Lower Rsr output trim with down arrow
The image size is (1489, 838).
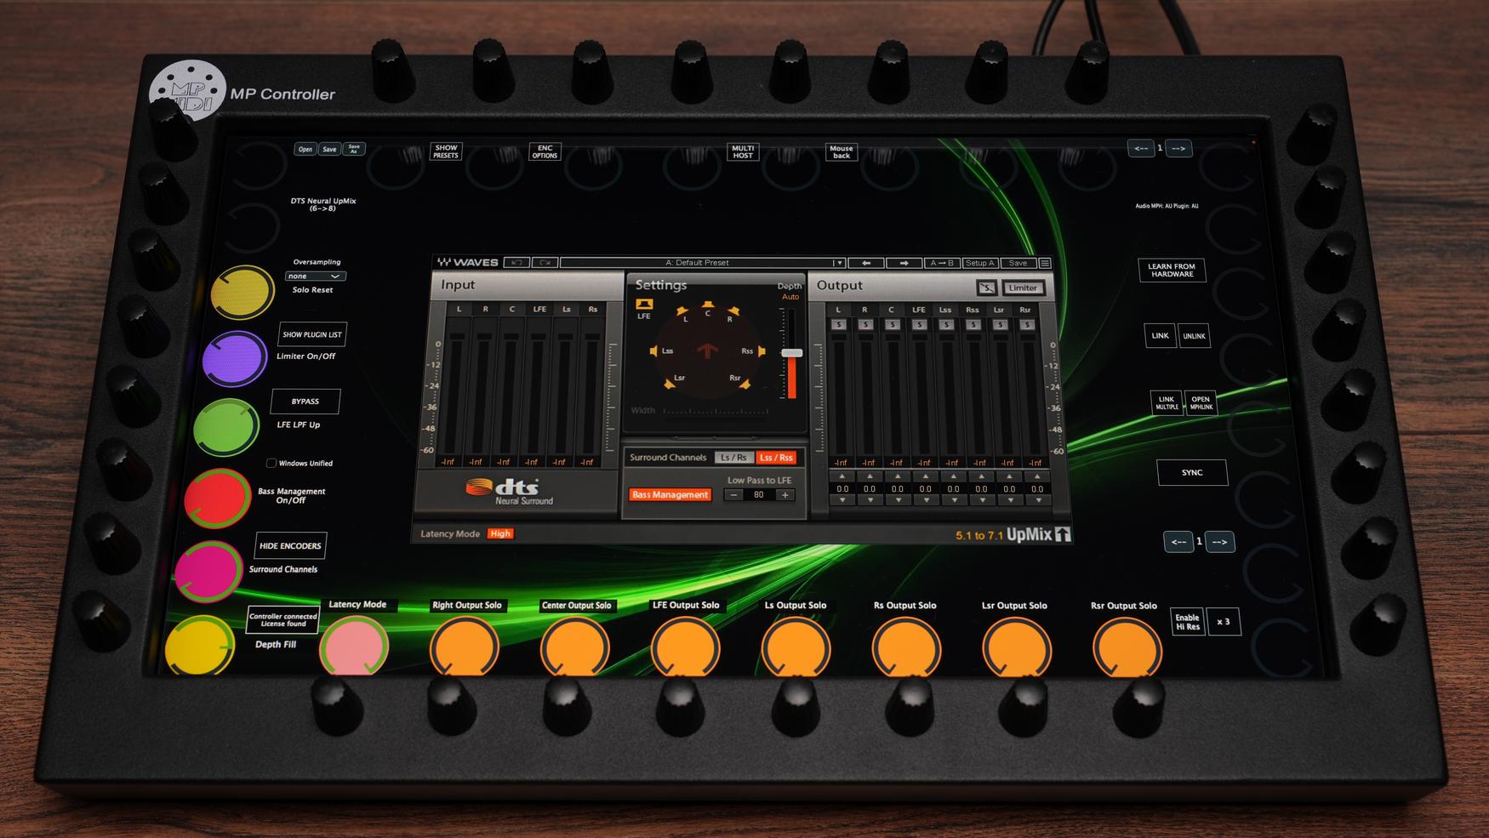(1037, 500)
